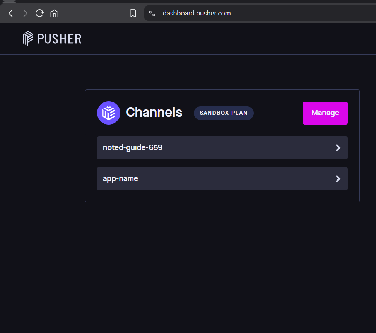
Task: Click the Manage button
Action: 325,113
